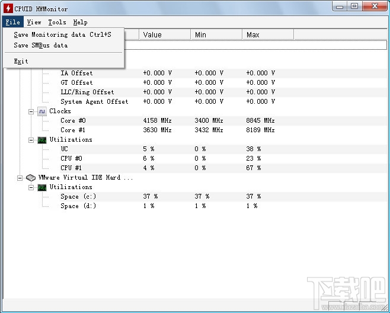Open the Help menu
390x313 pixels.
[80, 22]
